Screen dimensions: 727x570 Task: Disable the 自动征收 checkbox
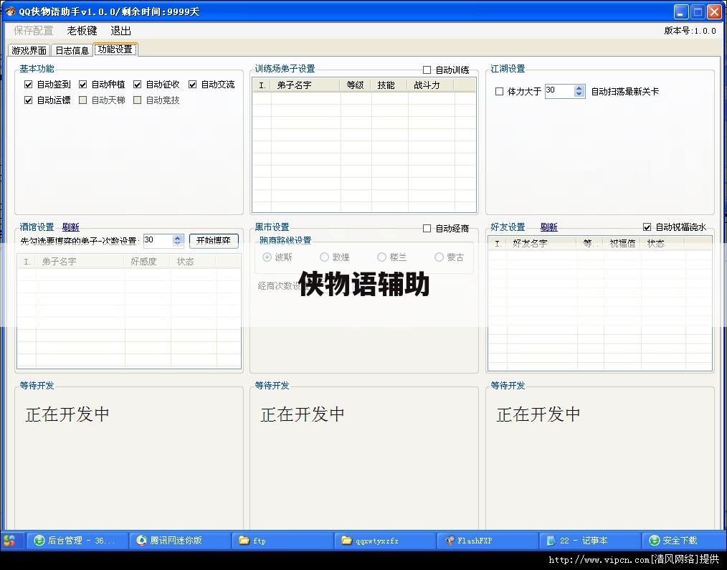point(137,85)
